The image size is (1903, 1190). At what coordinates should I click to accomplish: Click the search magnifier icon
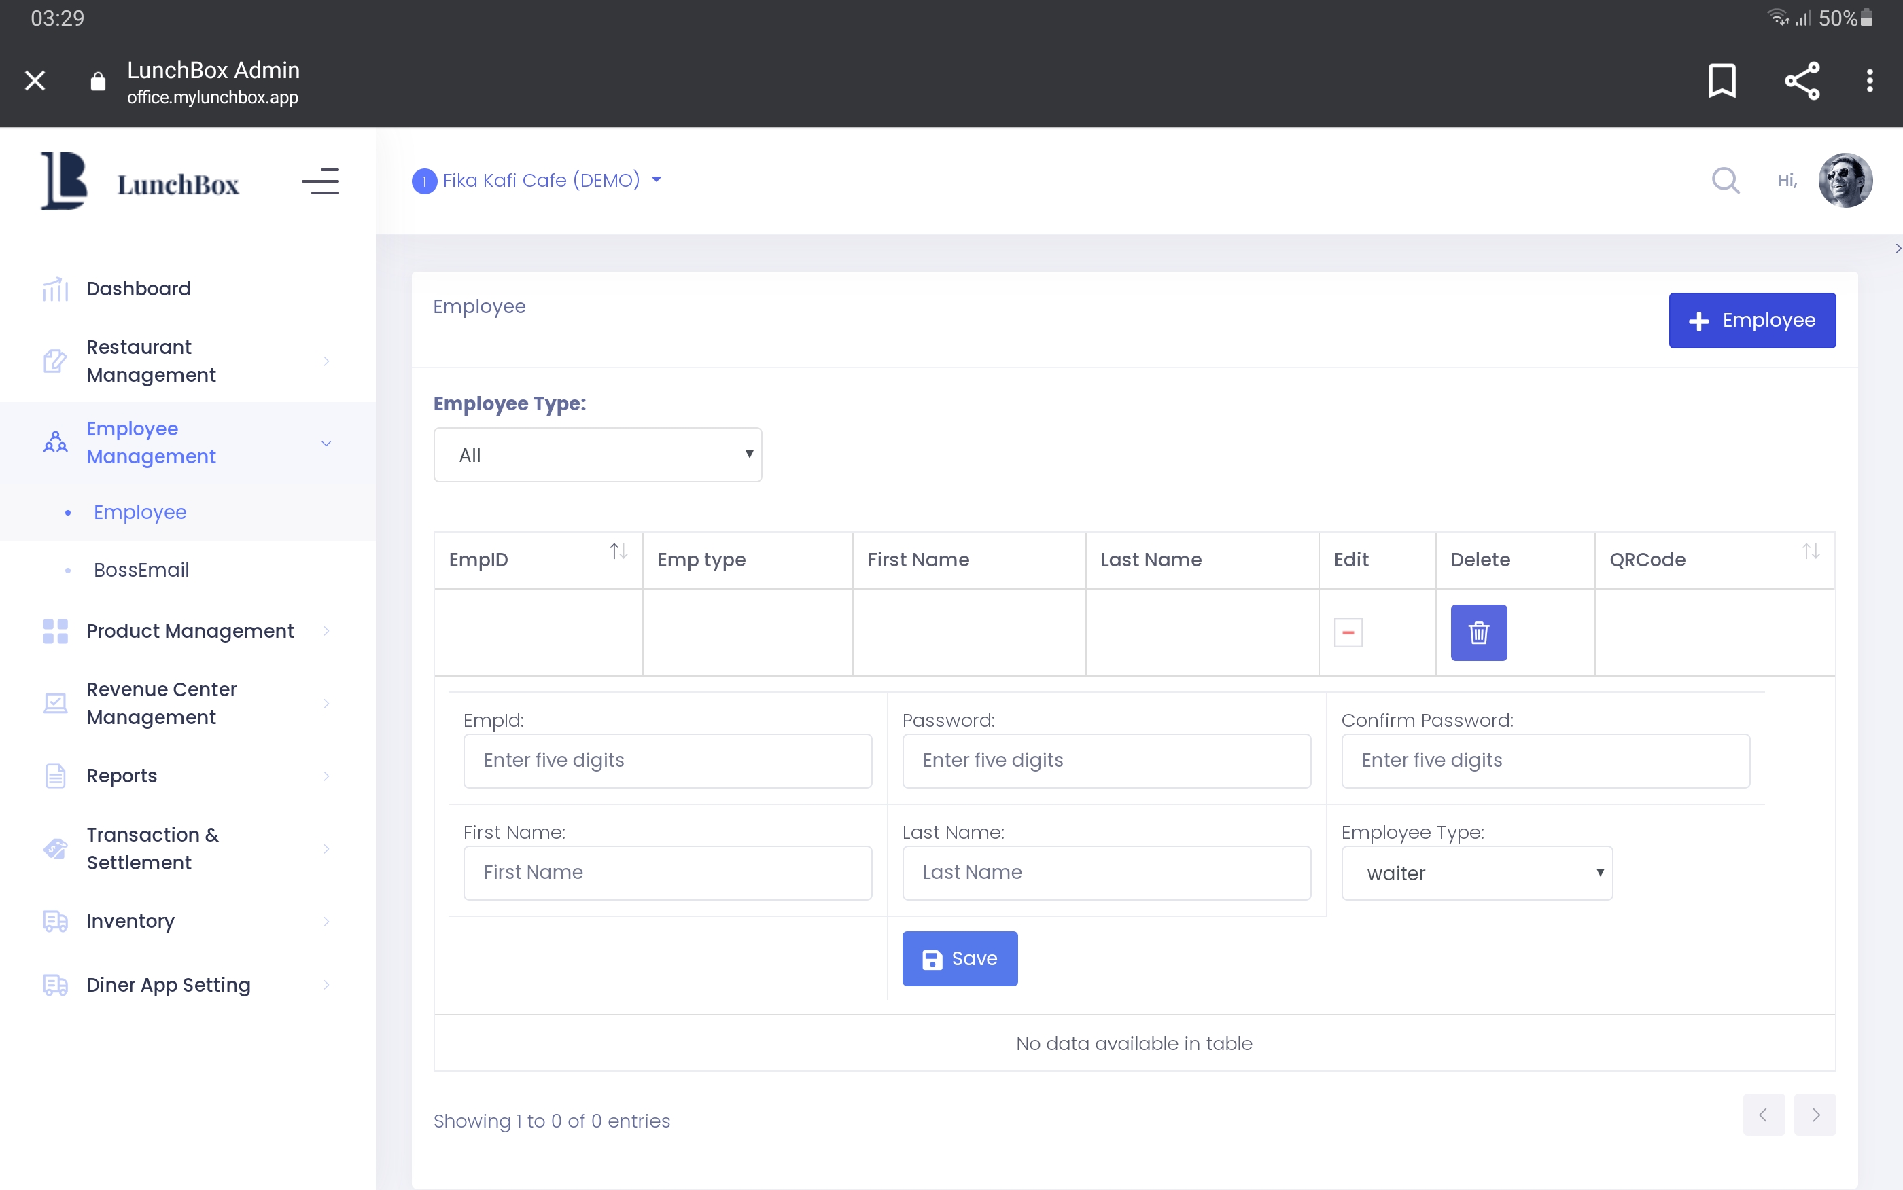1725,180
